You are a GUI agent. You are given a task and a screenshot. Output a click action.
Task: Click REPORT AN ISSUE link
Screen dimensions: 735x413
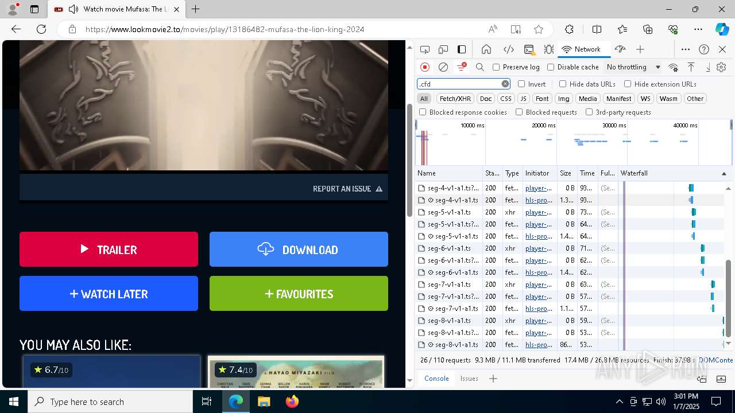[347, 189]
